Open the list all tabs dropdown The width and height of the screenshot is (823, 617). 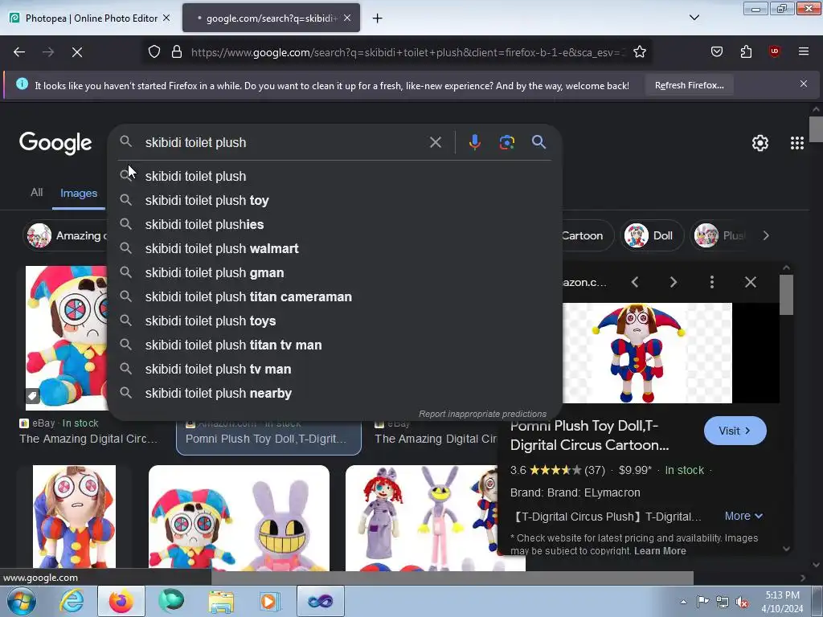click(x=694, y=18)
